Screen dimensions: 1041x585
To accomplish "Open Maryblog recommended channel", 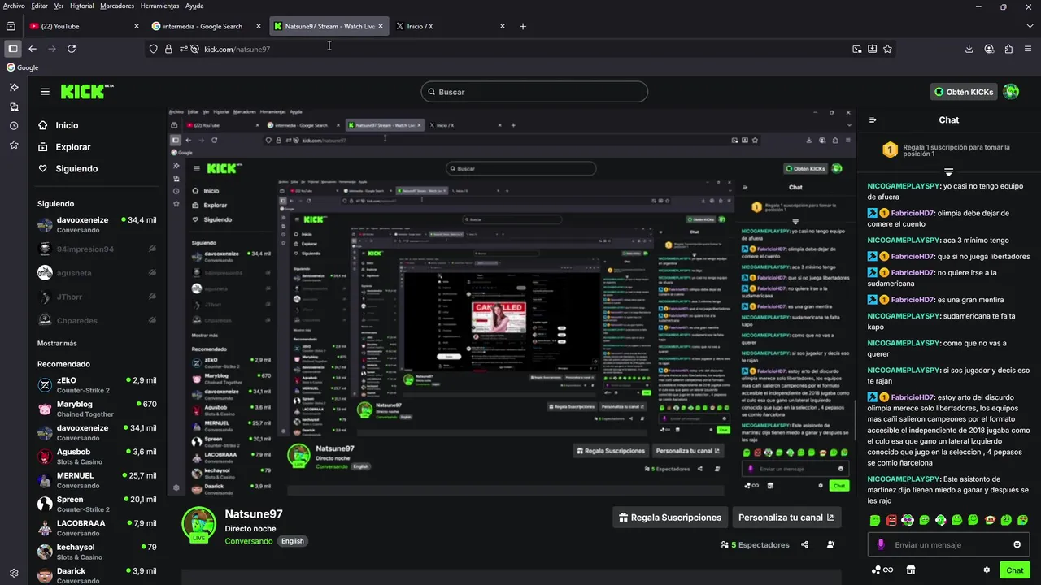I will [97, 409].
